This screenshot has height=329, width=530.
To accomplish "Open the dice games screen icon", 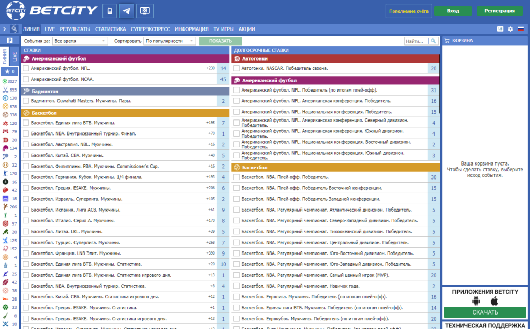I will [145, 11].
